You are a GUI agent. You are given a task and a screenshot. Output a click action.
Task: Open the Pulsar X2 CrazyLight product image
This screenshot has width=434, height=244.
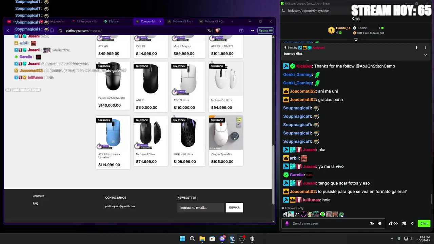113,77
